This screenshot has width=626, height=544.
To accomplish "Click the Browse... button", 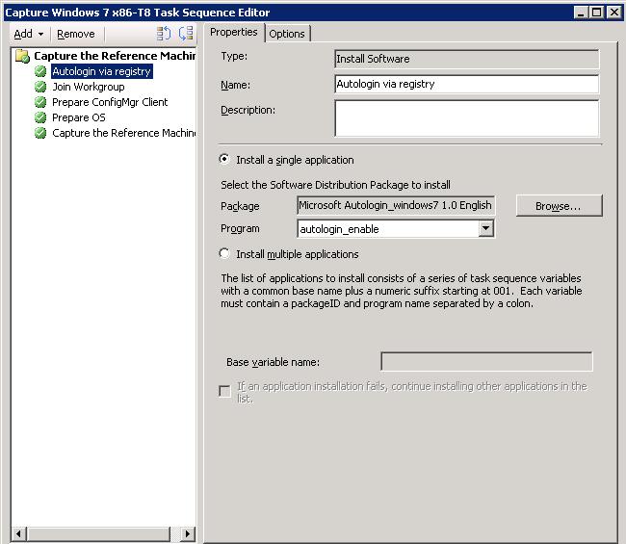I will click(559, 206).
